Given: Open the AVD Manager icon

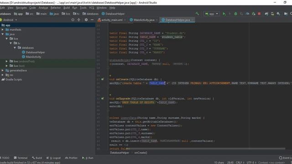Looking at the screenshot, I should tap(272, 14).
